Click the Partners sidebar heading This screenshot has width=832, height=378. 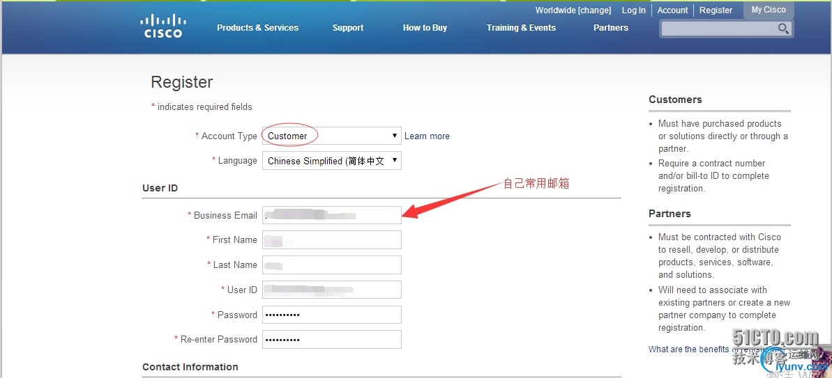click(670, 214)
